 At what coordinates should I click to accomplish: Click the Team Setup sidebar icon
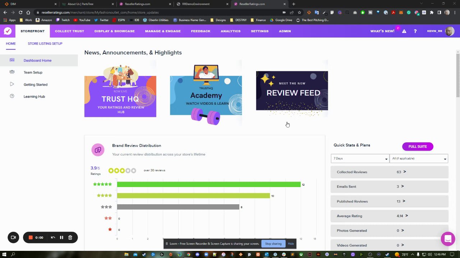click(x=12, y=72)
